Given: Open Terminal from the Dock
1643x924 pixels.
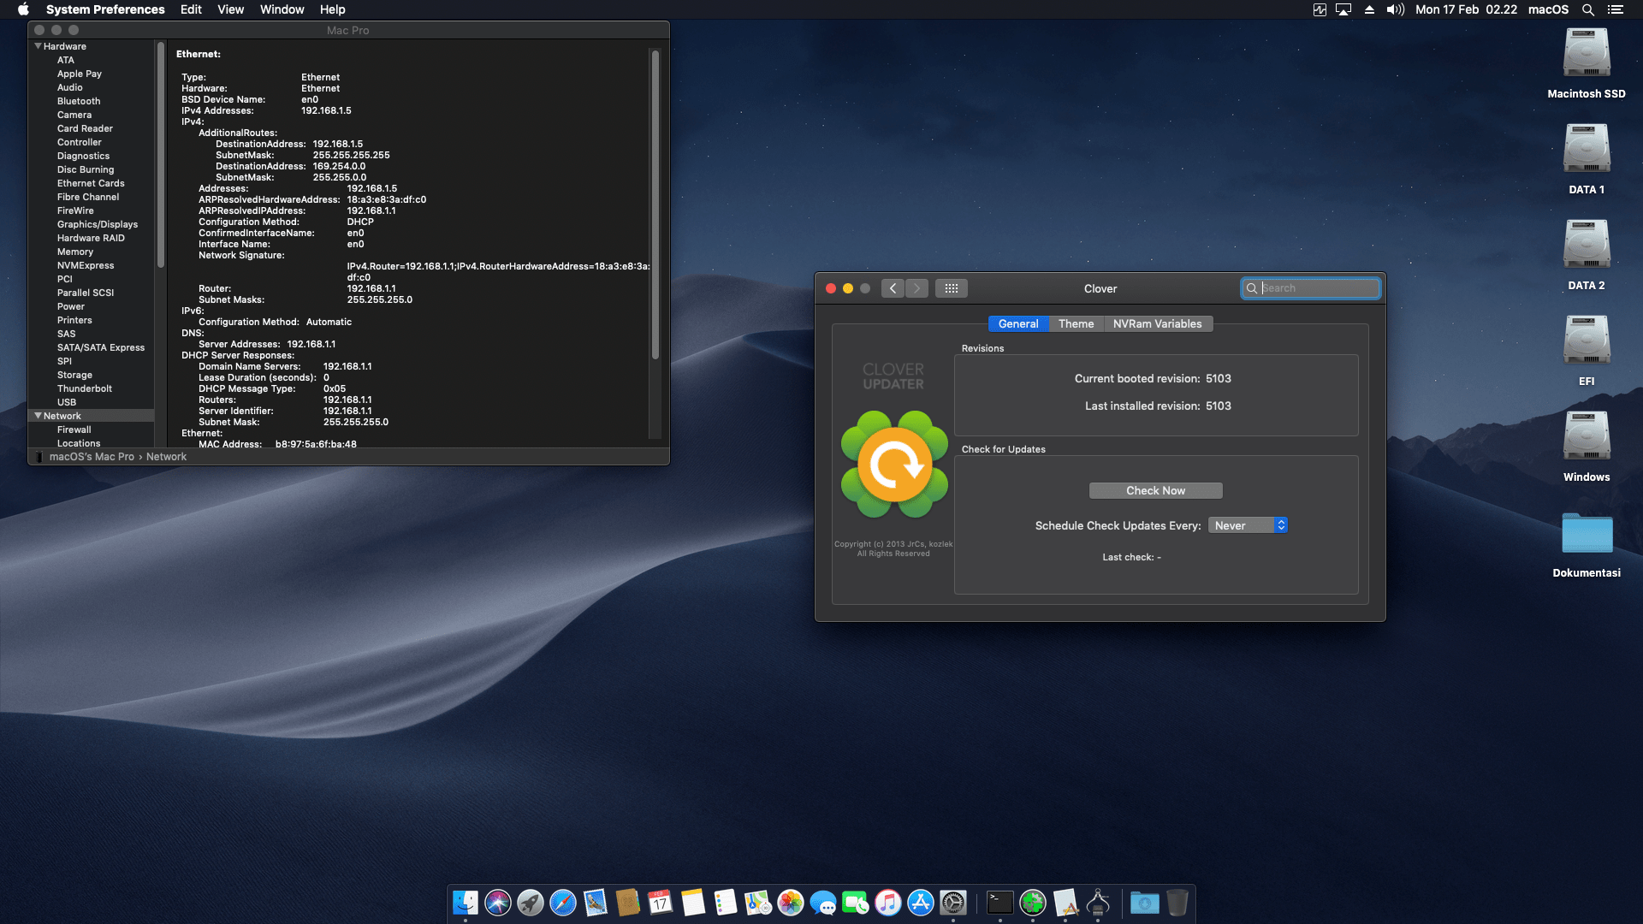Looking at the screenshot, I should tap(999, 903).
